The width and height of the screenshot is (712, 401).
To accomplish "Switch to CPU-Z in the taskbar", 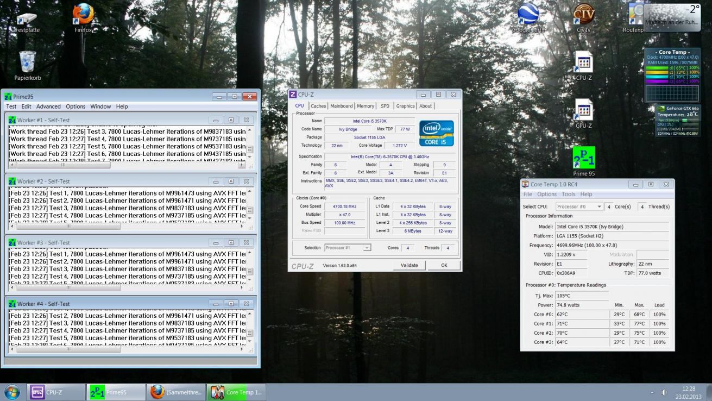I will [56, 392].
